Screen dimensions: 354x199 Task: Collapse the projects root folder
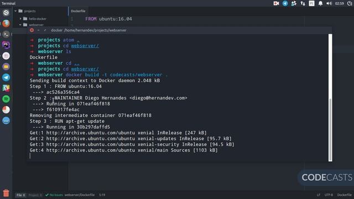click(15, 11)
